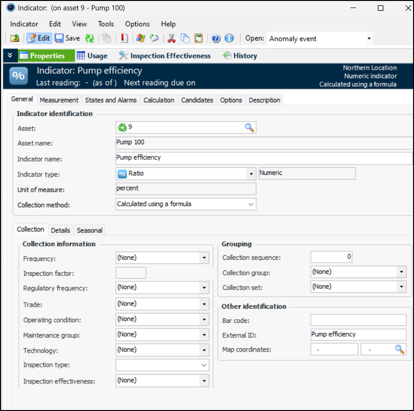This screenshot has width=414, height=411.
Task: Click the Save toolbar button
Action: [x=67, y=39]
